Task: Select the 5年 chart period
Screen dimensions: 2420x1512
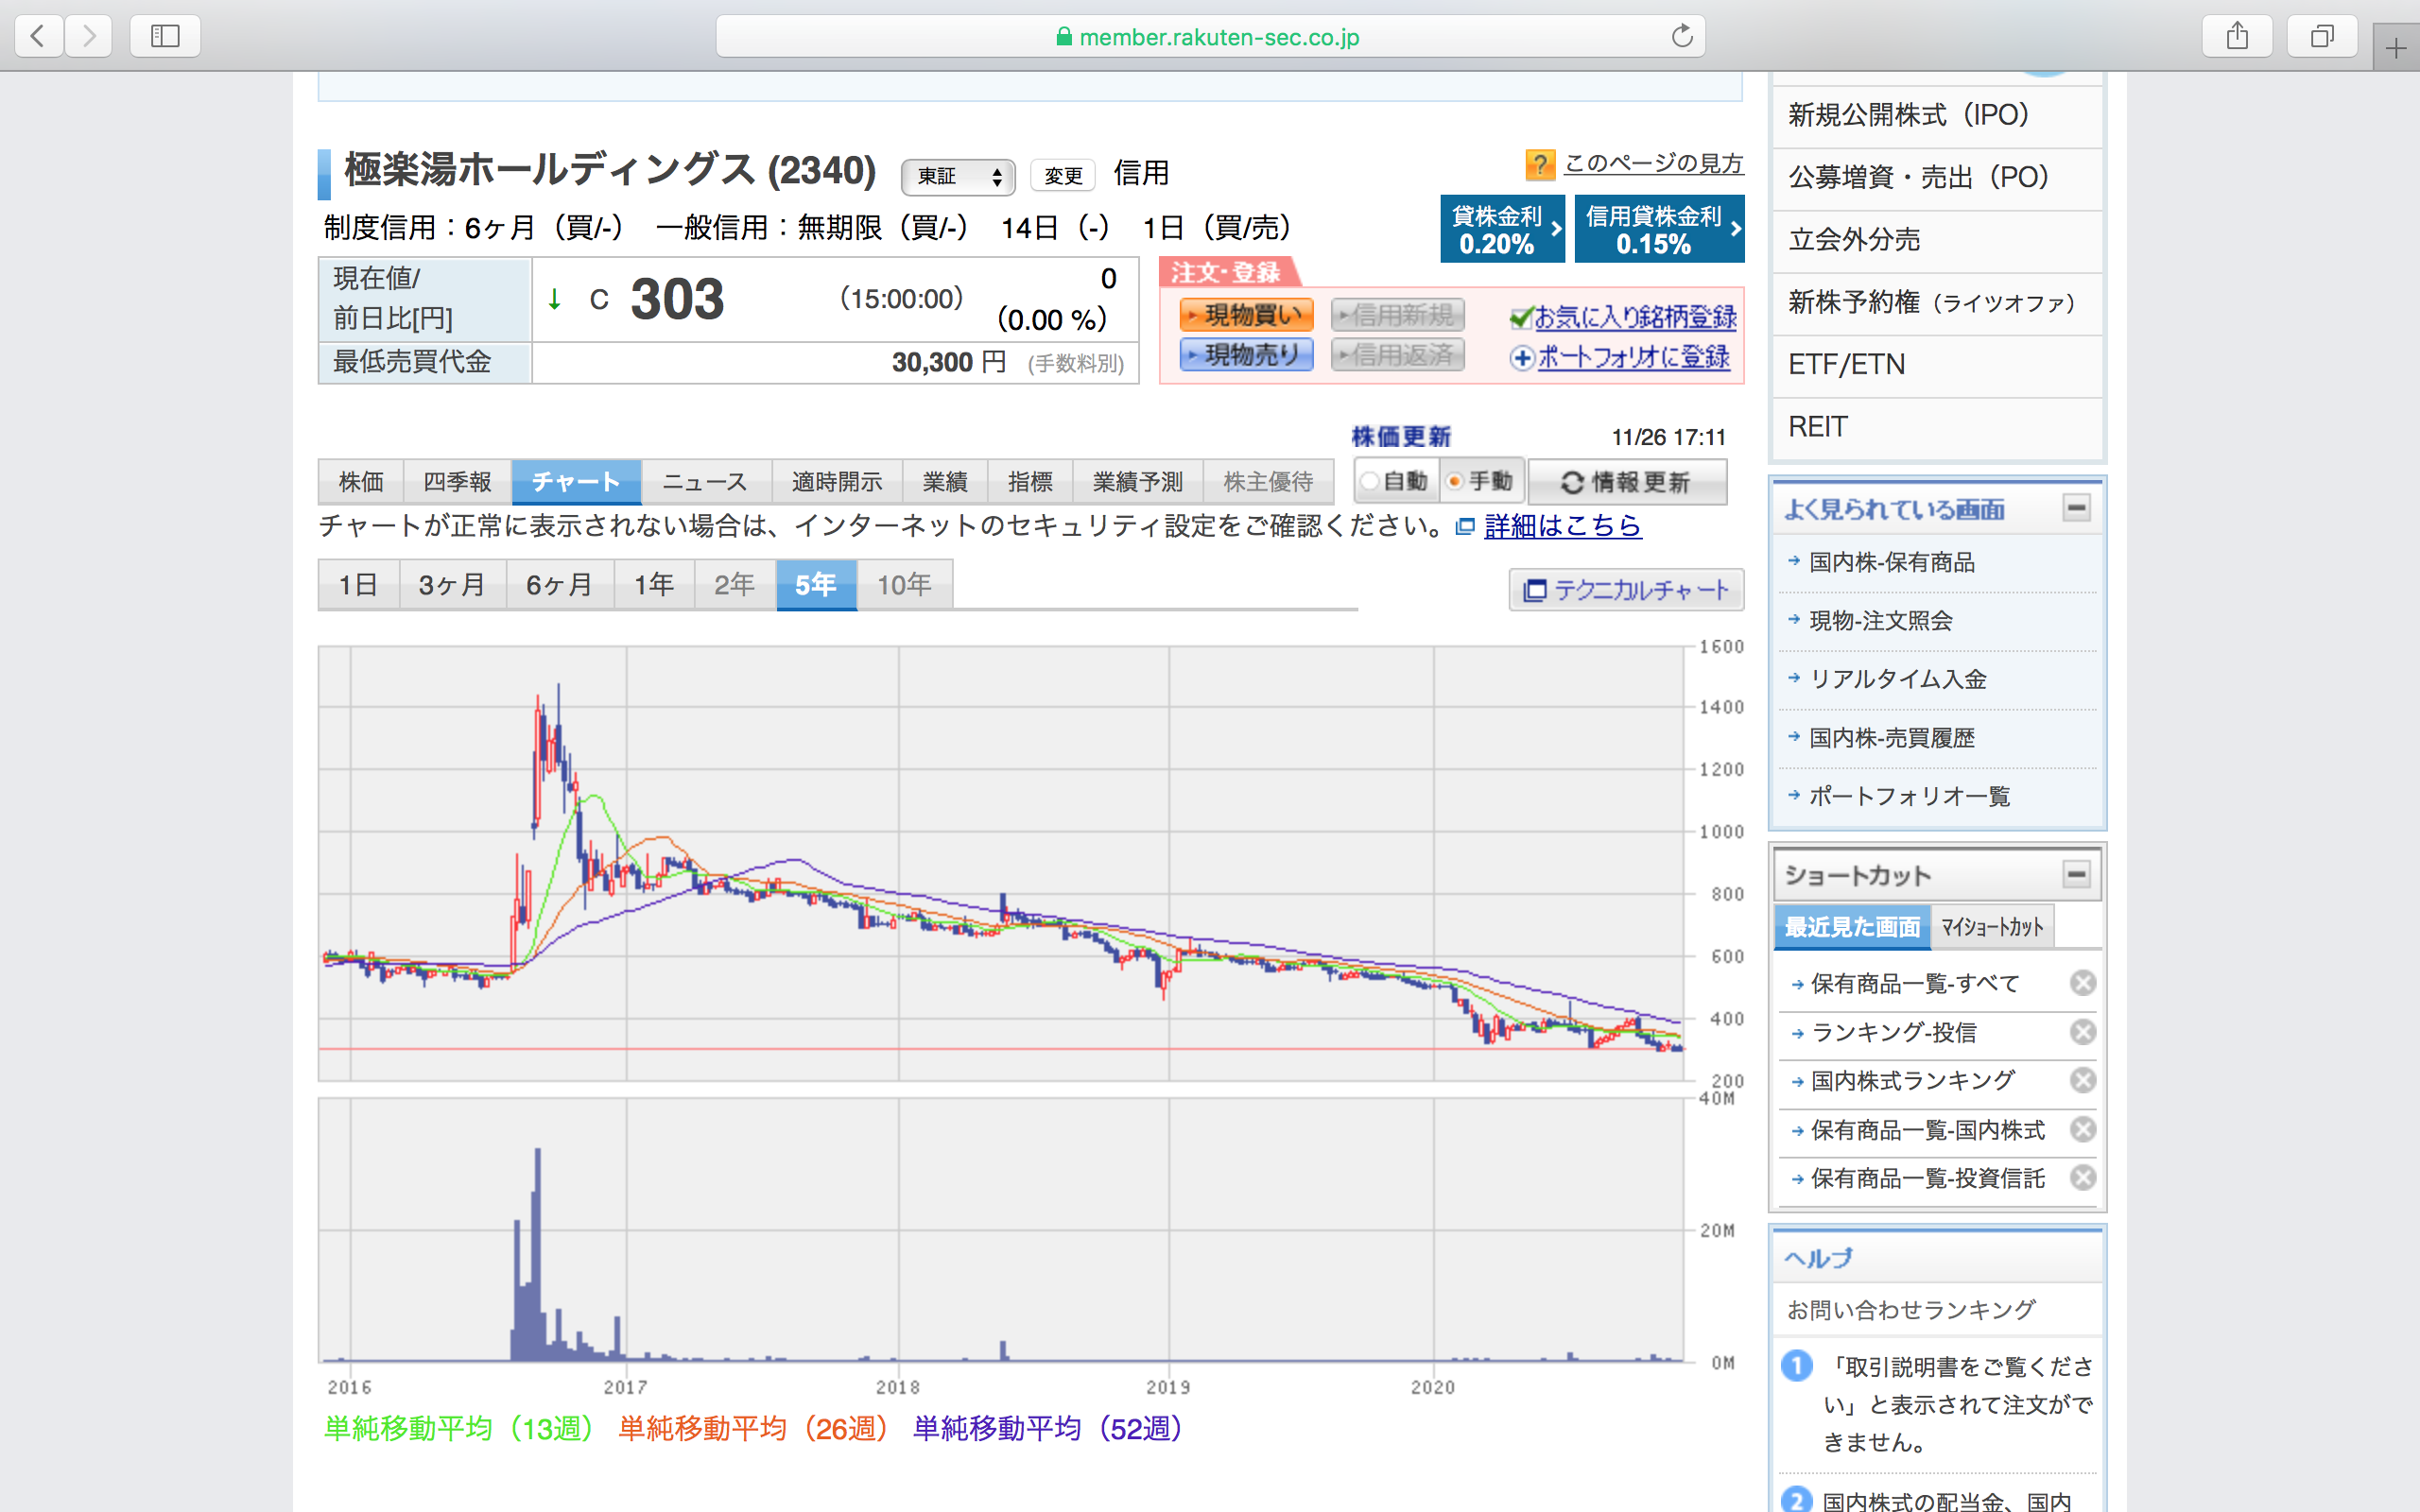Action: (x=816, y=585)
